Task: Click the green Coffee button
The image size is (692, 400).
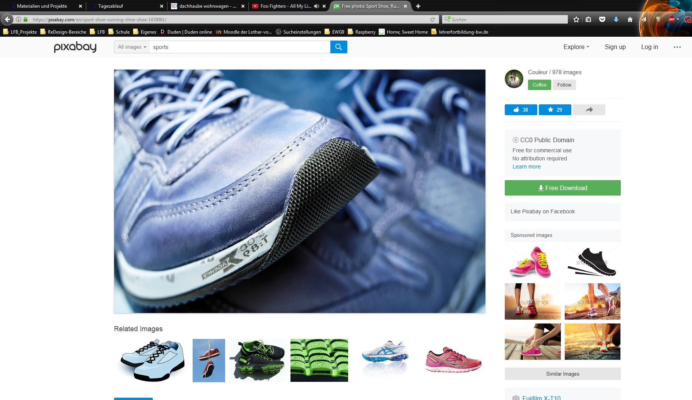Action: coord(539,85)
